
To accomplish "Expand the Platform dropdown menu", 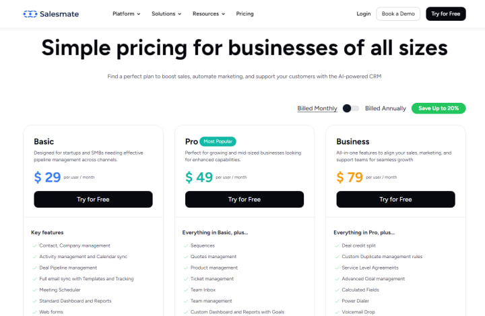I will [127, 13].
